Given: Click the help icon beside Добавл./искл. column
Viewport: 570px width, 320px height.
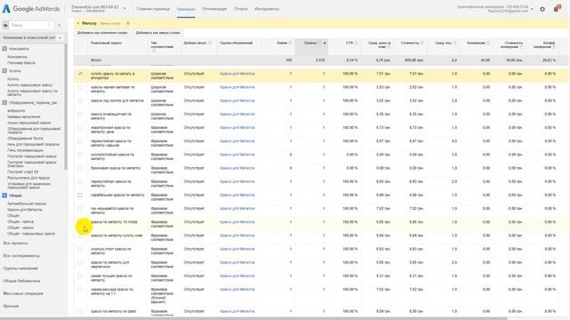Looking at the screenshot, I should pyautogui.click(x=209, y=43).
